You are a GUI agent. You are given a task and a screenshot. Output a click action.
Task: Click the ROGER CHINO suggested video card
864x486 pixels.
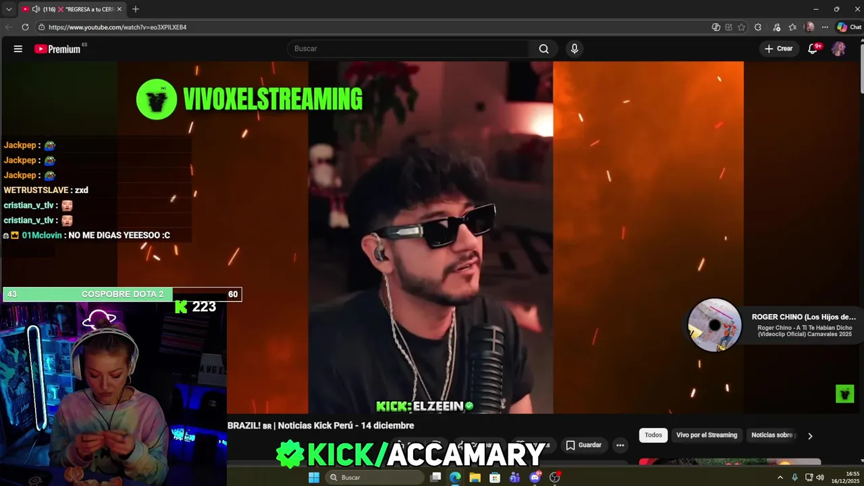pos(773,325)
